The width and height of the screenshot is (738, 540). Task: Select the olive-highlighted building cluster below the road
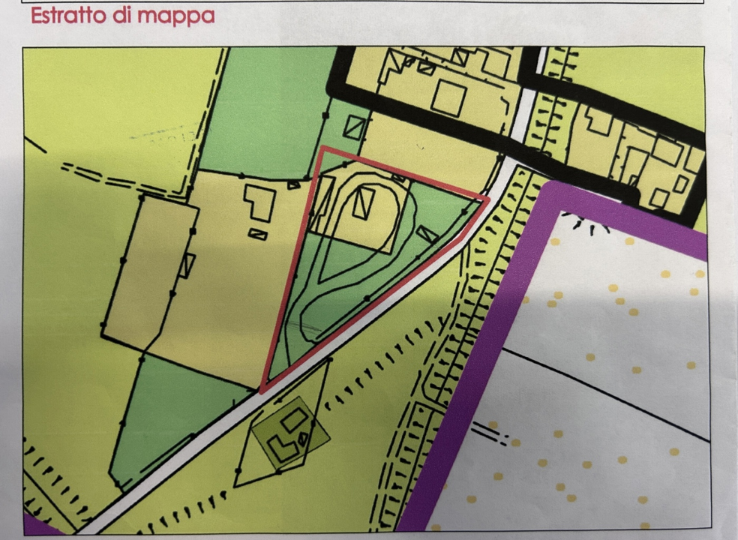[289, 435]
